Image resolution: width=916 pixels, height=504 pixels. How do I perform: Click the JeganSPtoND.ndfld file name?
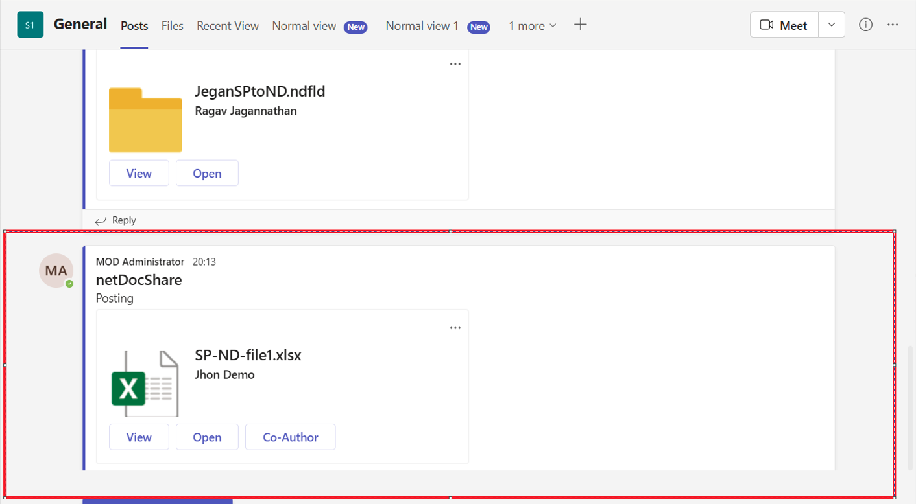(x=260, y=91)
